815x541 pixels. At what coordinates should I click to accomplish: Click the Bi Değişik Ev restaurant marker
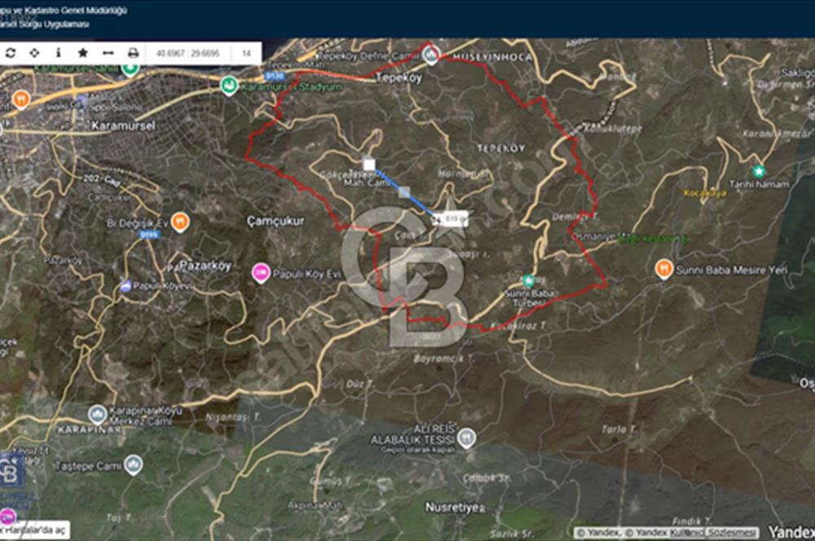point(180,222)
